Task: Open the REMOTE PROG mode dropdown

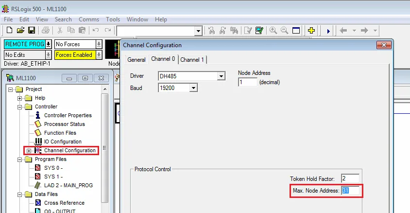Action: point(49,44)
